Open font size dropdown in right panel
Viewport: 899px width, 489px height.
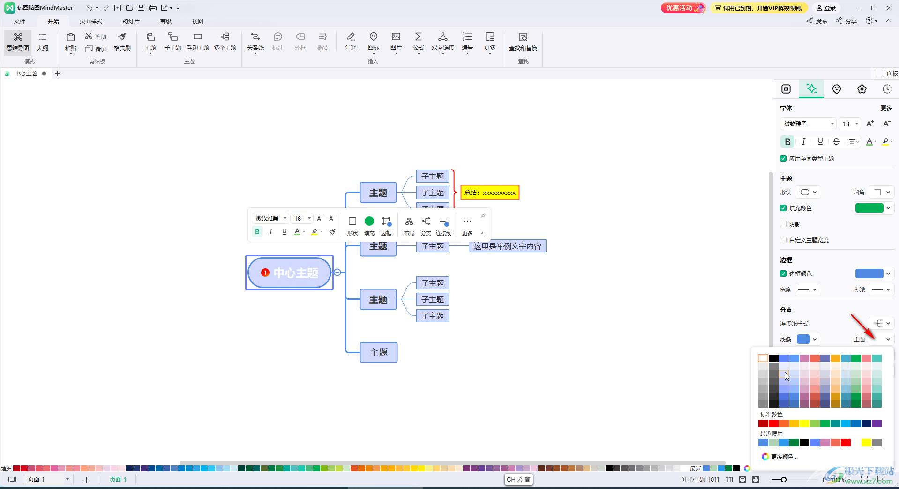coord(849,124)
